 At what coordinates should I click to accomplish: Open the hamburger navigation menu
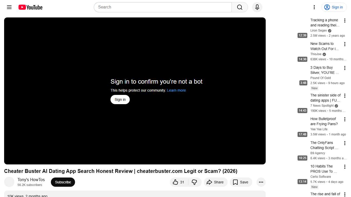9,7
